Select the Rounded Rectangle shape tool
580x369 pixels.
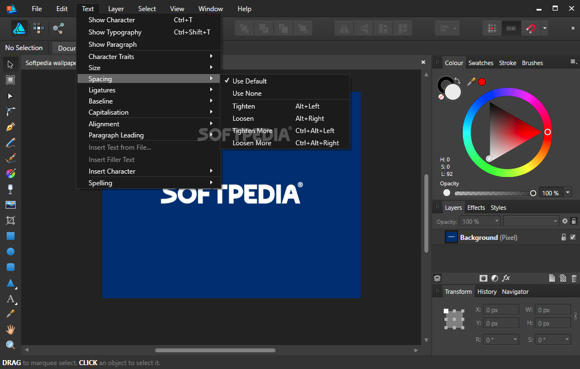click(11, 267)
